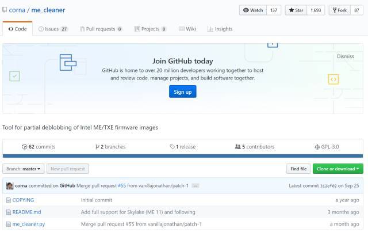368x232 pixels.
Task: Switch to the Code tab
Action: [17, 29]
